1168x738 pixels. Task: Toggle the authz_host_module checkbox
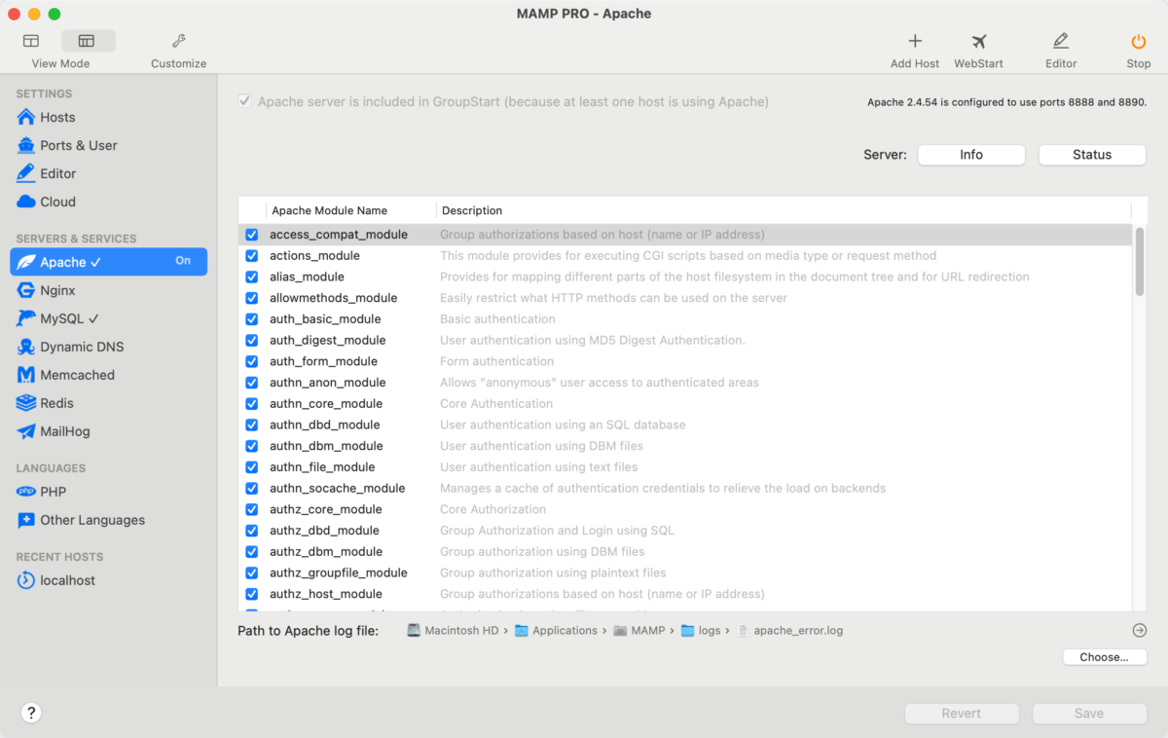pyautogui.click(x=252, y=594)
